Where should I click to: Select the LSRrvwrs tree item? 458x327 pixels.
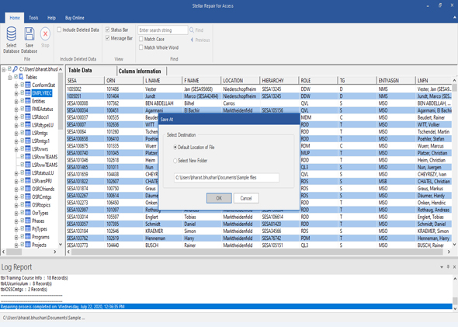[x=40, y=149]
